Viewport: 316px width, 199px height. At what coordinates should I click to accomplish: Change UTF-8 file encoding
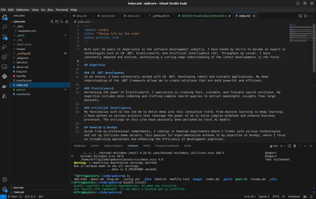[x=275, y=197]
